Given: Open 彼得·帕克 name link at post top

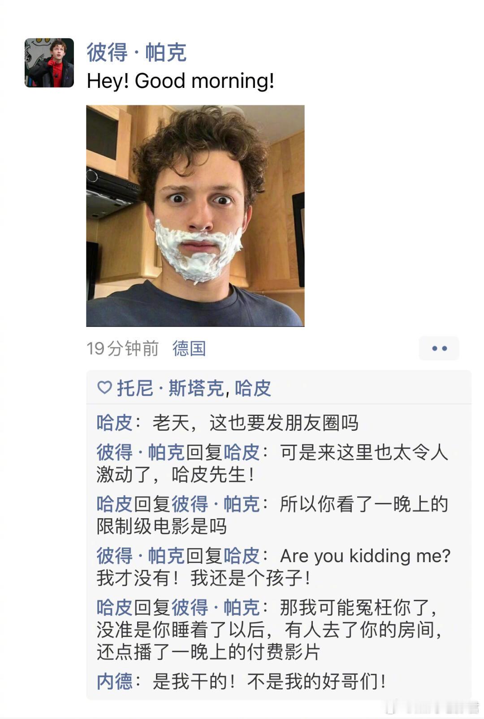Looking at the screenshot, I should tap(136, 52).
